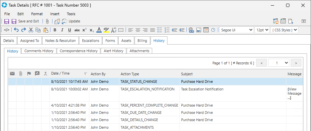The image size is (311, 131).
Task: Switch to the Notes & Resolution tab
Action: tap(60, 41)
